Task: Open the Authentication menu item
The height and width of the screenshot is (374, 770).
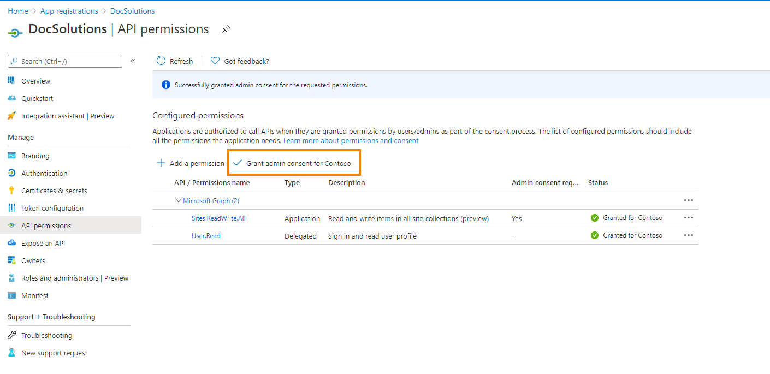Action: click(44, 173)
